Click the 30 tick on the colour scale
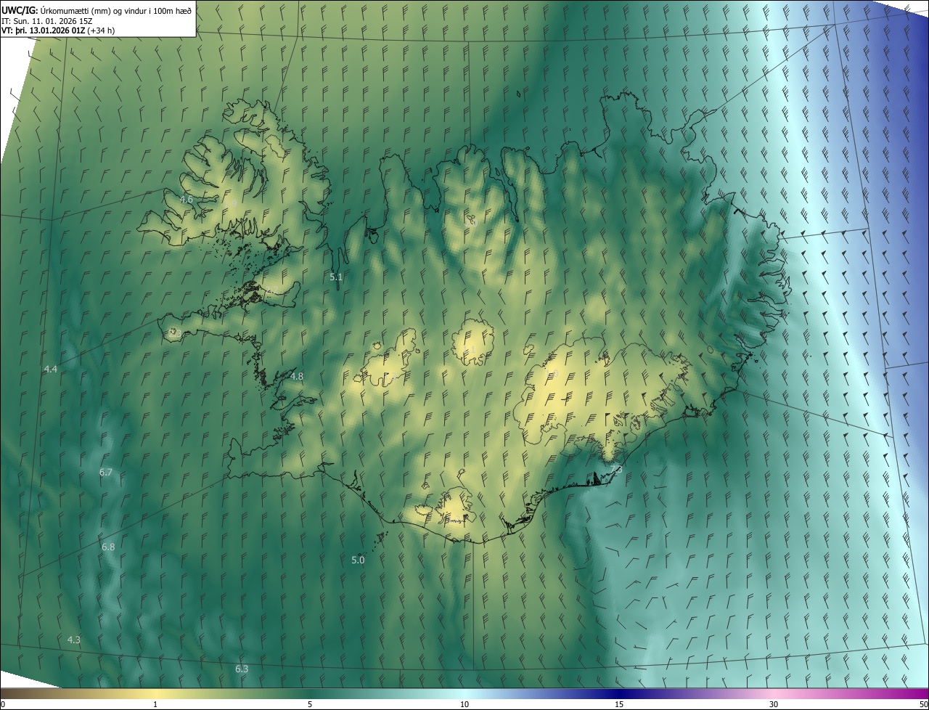Viewport: 929px width, 710px height. pos(774,704)
